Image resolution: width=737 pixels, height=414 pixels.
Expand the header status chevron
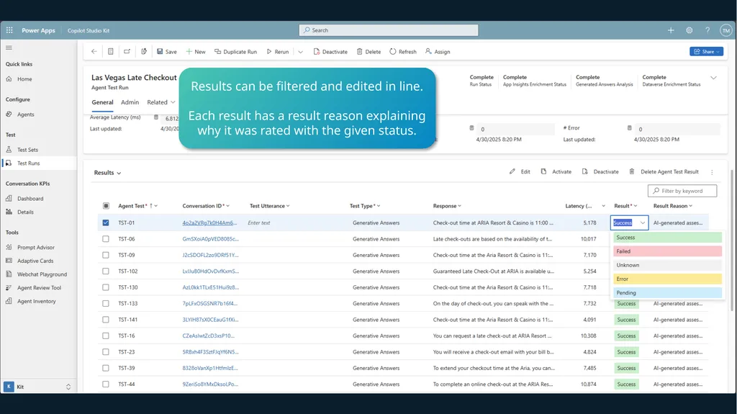point(713,78)
